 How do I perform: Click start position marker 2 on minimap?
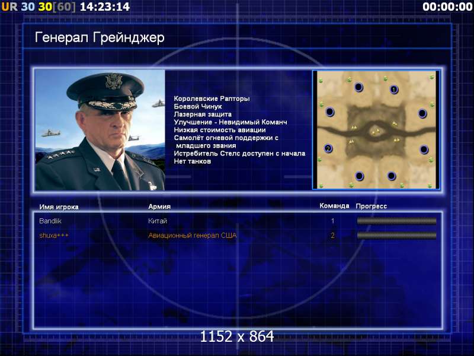(328, 148)
